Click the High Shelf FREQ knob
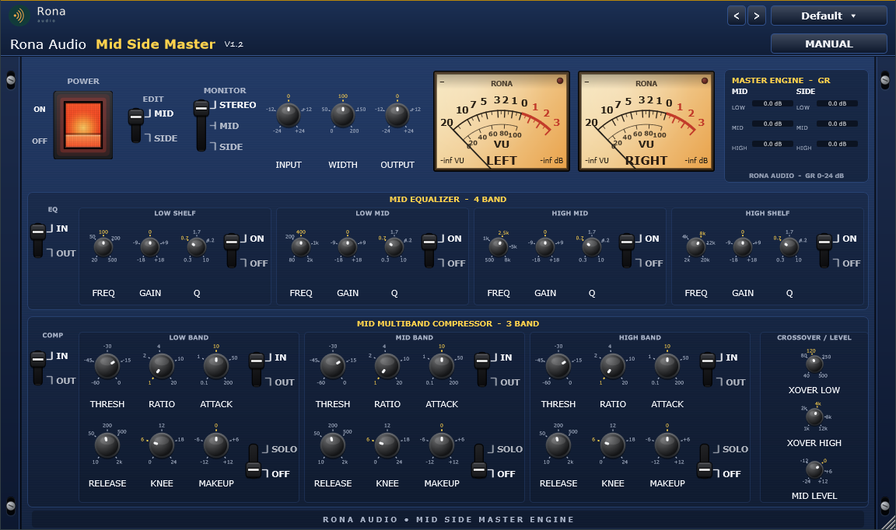Viewport: 896px width, 530px height. [695, 246]
